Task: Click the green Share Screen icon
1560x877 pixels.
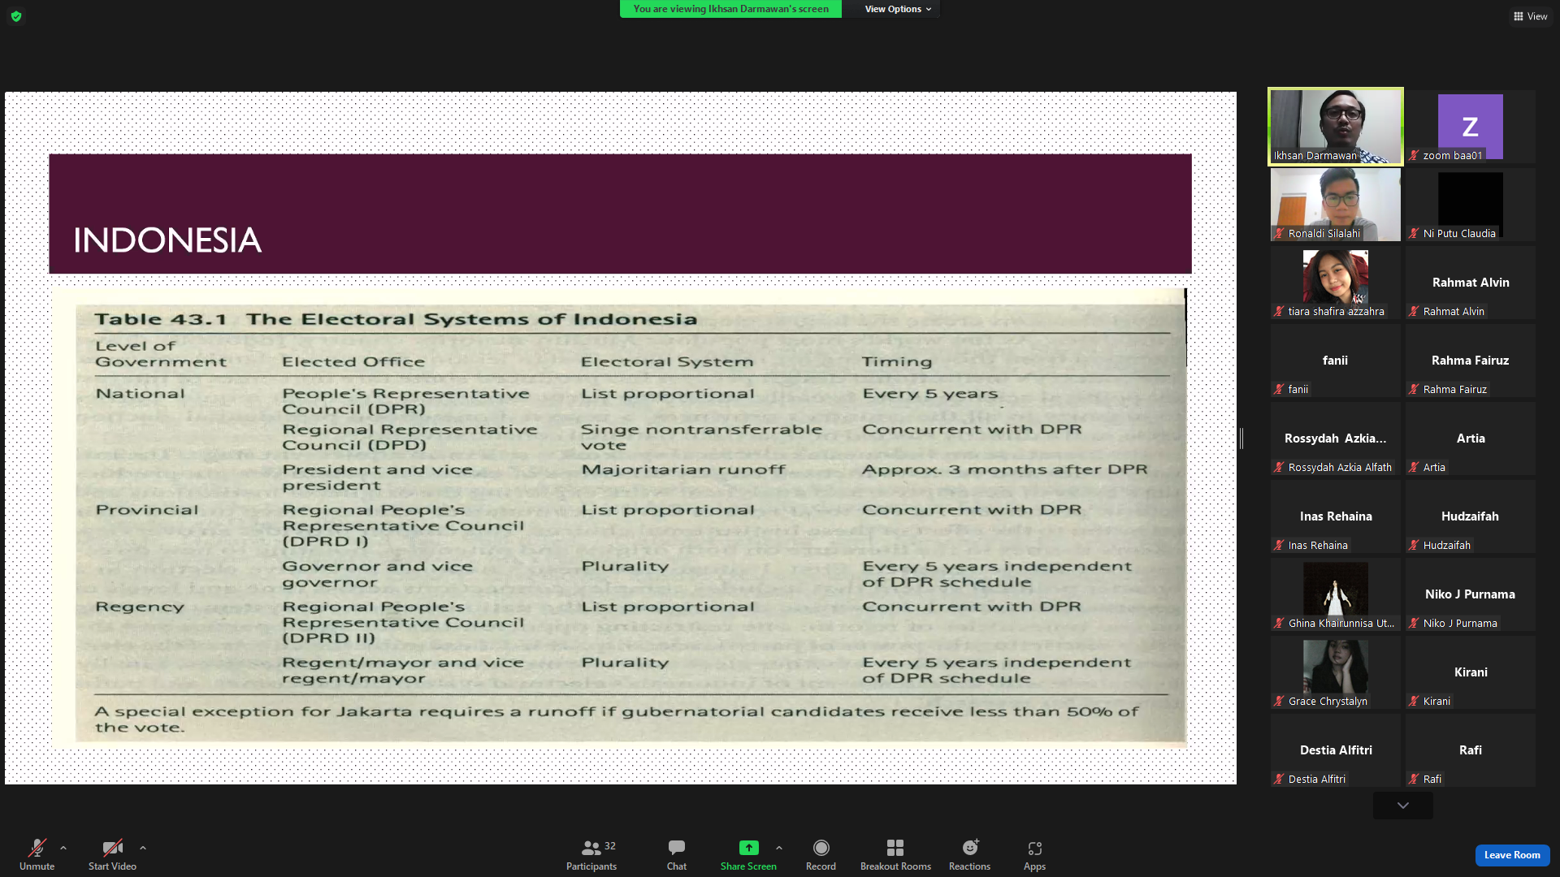Action: 748,848
